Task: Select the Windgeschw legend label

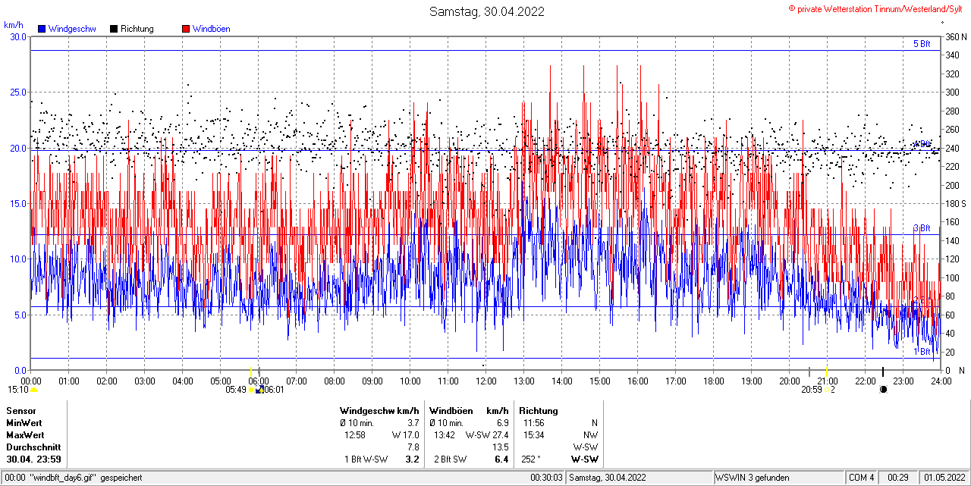Action: pos(72,29)
